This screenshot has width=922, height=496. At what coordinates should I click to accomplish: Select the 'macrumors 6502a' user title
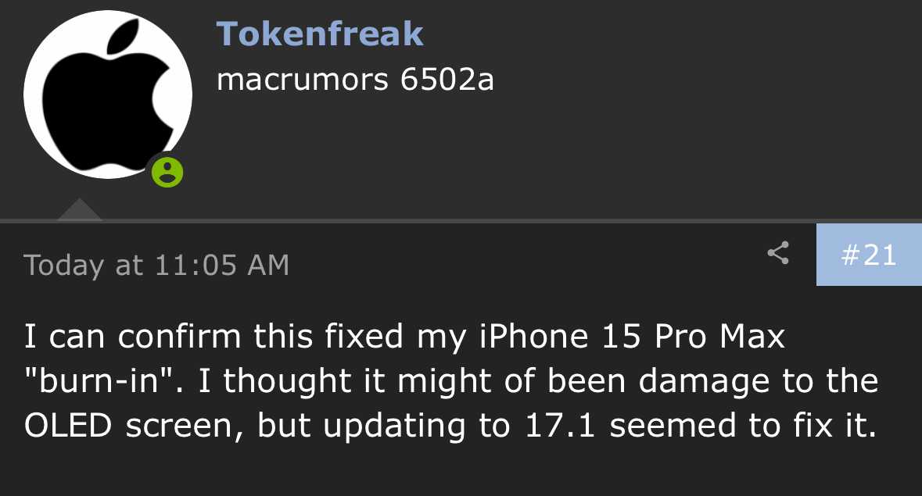pos(355,80)
